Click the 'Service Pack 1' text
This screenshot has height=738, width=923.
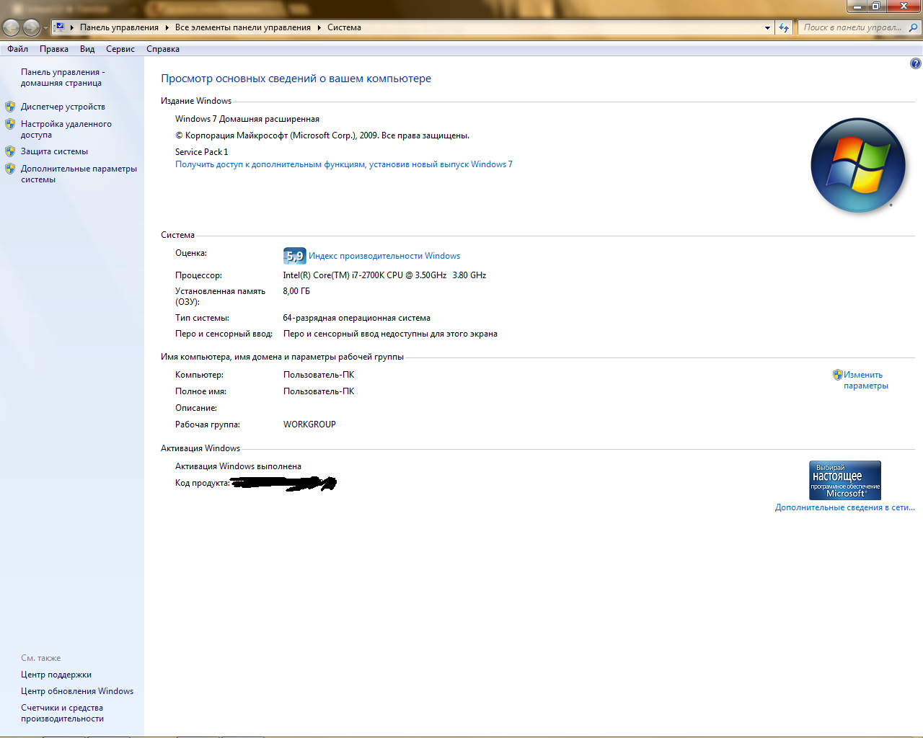click(202, 152)
